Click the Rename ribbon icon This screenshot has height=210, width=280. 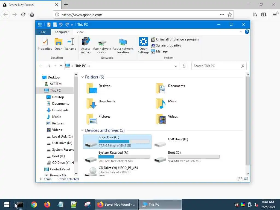click(x=70, y=44)
